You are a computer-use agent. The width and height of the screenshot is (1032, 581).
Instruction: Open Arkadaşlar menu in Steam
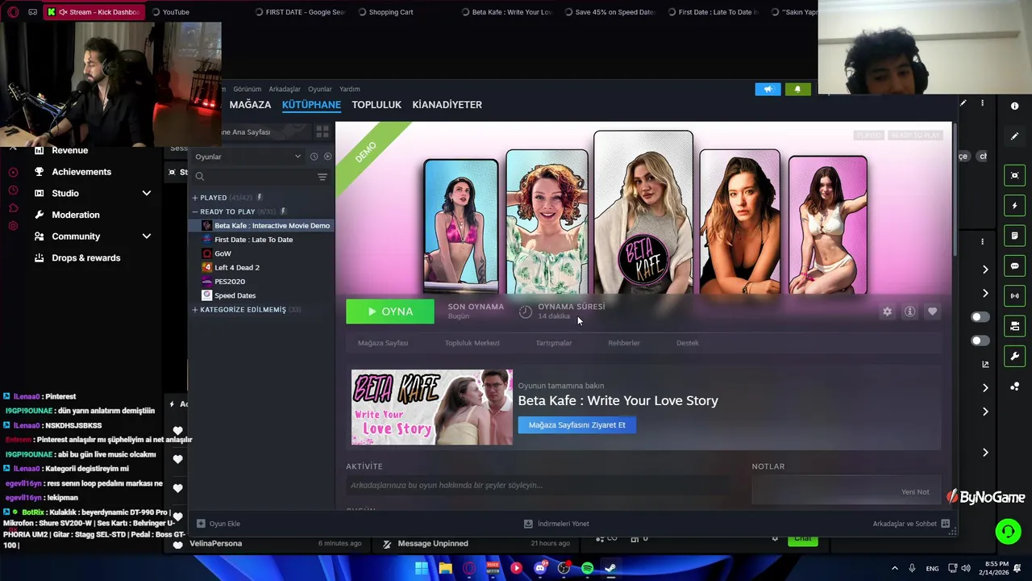285,89
